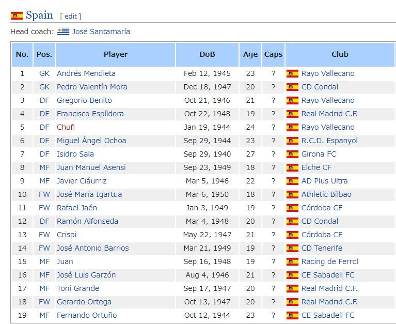The height and width of the screenshot is (324, 396).
Task: Click the flag icon beside R.C.D. Espanyol
Action: click(292, 141)
